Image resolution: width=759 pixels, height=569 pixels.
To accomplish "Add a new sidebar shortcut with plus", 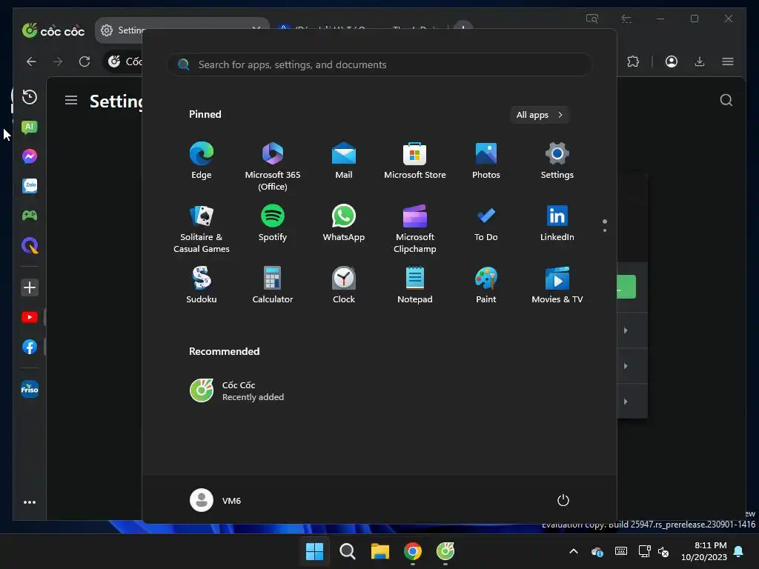I will (x=30, y=287).
